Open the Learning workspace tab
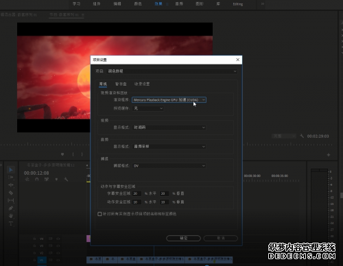The height and width of the screenshot is (266, 343). click(x=76, y=4)
